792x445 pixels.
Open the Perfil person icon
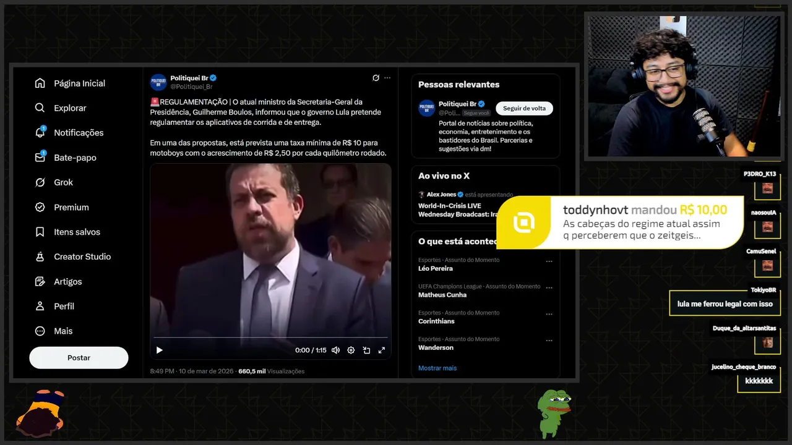(40, 306)
